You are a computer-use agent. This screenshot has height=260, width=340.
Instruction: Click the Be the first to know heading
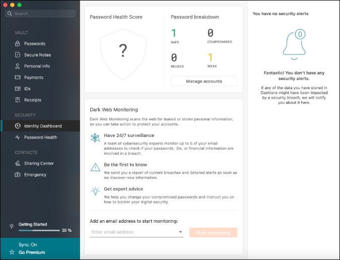pos(125,165)
